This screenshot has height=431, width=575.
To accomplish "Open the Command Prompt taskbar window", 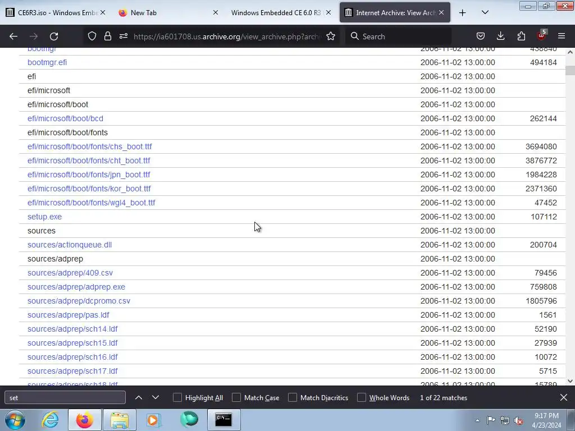I will [223, 420].
